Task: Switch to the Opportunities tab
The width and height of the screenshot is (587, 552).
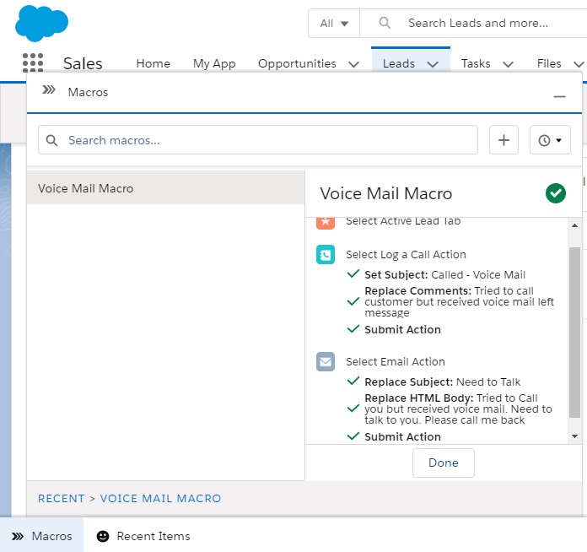Action: (297, 63)
